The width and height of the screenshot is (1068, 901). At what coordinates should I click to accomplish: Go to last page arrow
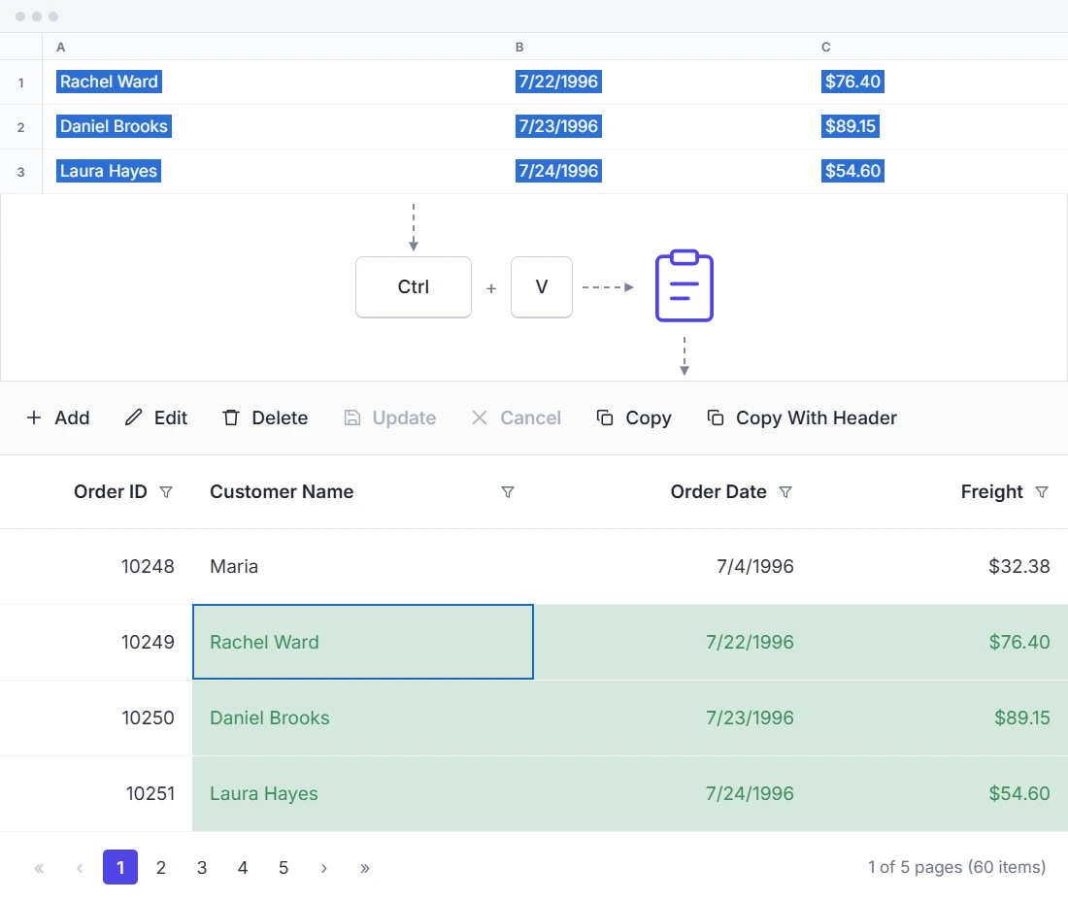point(365,867)
